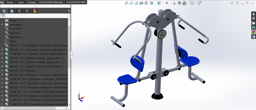
Task: Open the Çizim tab
Action: [21, 2]
